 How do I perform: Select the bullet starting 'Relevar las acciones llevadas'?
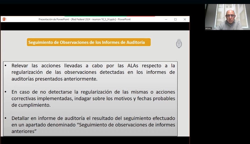pos(93,72)
